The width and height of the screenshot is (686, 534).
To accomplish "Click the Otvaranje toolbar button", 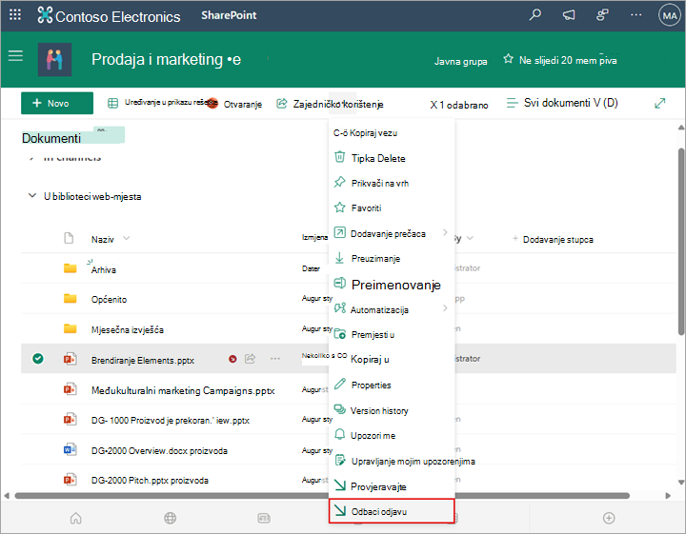I will (x=234, y=104).
